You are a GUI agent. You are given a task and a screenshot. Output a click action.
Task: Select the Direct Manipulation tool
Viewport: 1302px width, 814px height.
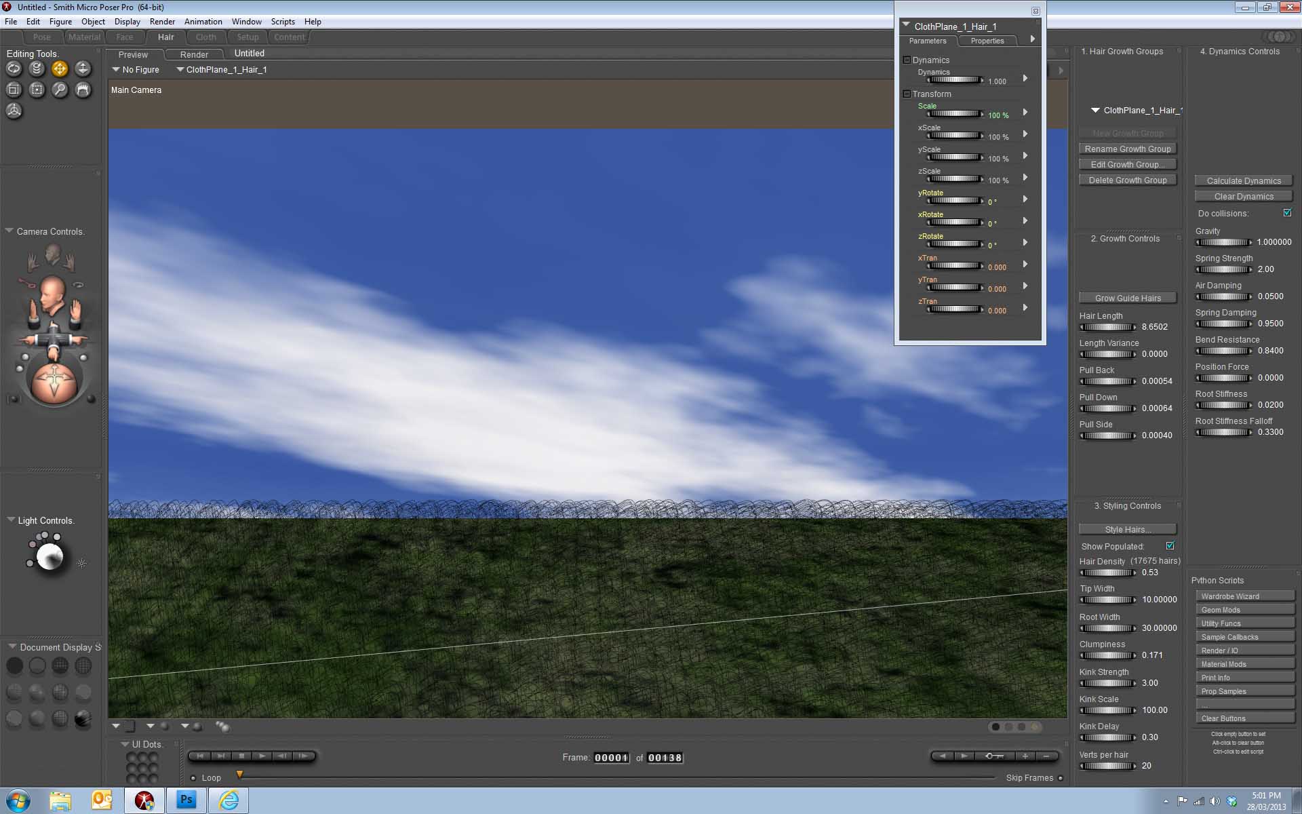14,111
